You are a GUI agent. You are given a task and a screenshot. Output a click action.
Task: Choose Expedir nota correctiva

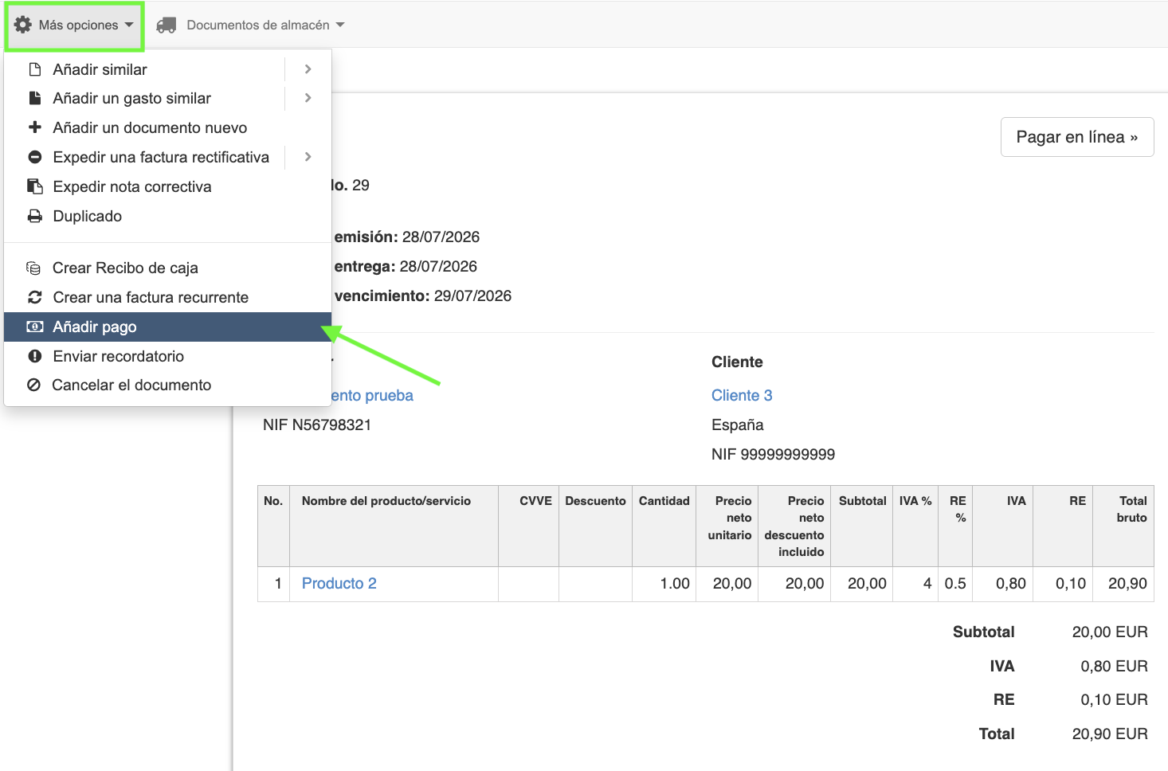[x=167, y=186]
